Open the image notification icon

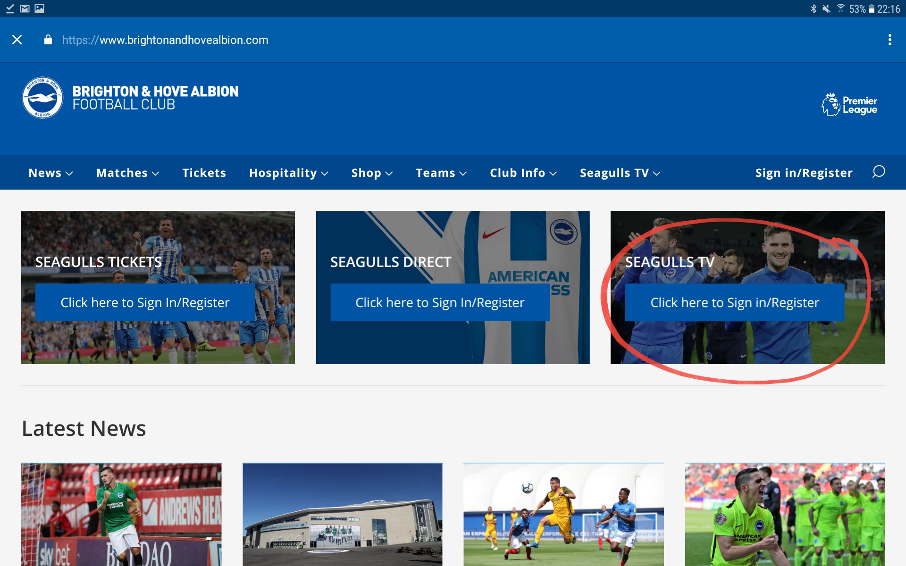[x=40, y=8]
